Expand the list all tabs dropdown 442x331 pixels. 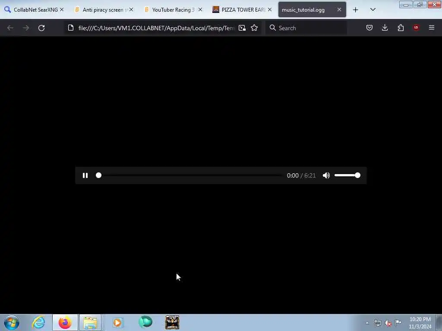point(373,10)
